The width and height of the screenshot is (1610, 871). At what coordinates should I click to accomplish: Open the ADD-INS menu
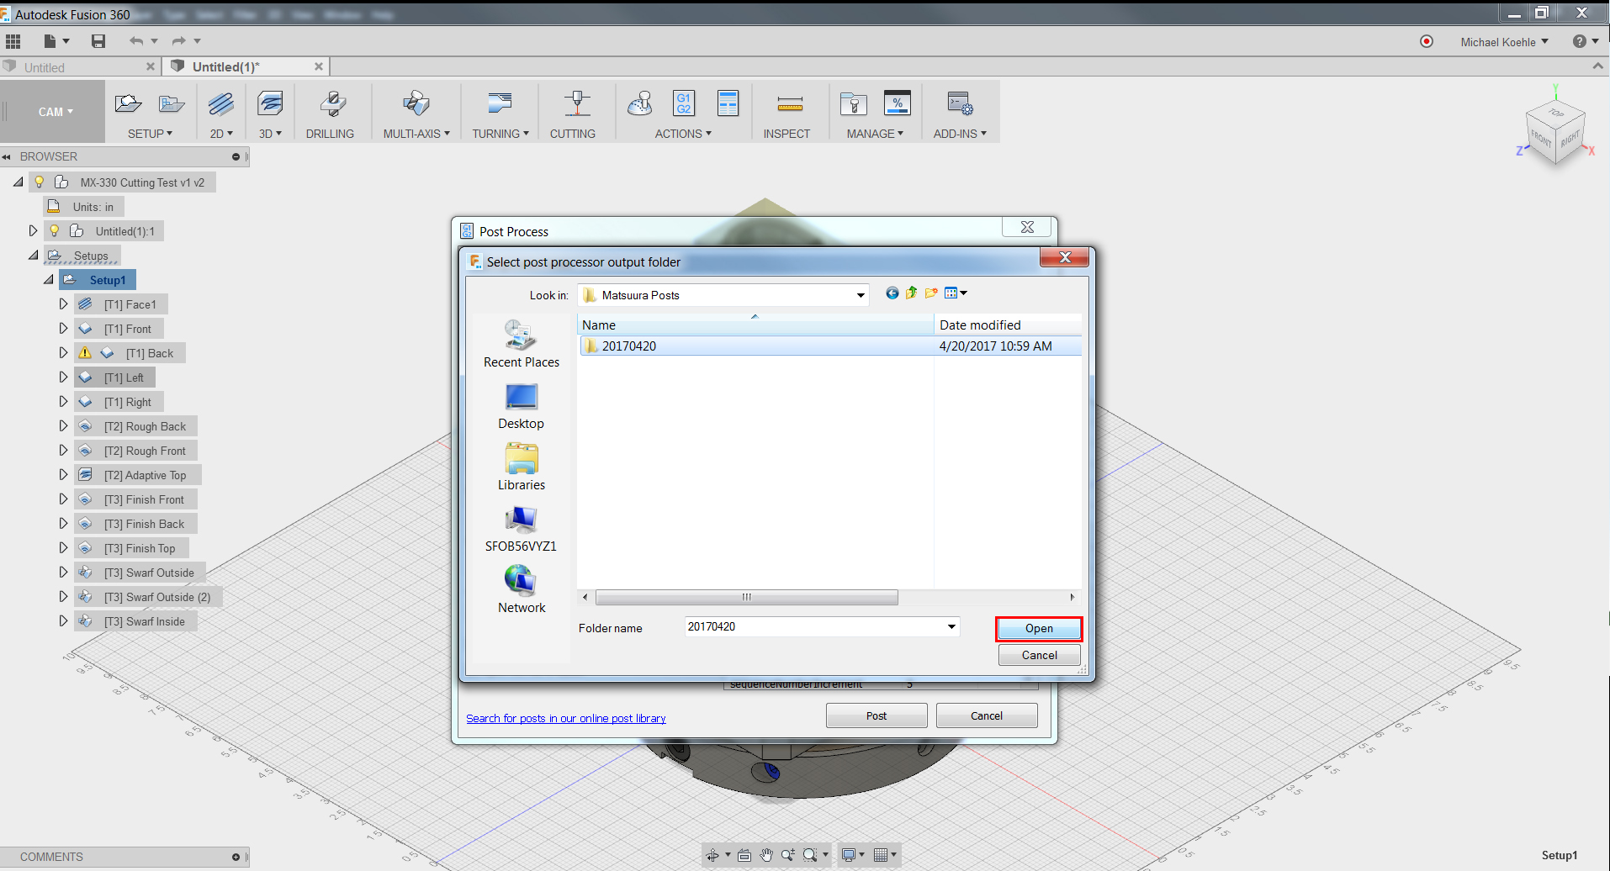click(960, 134)
